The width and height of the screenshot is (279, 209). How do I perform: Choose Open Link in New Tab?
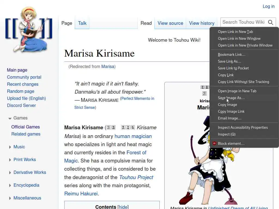click(x=244, y=32)
